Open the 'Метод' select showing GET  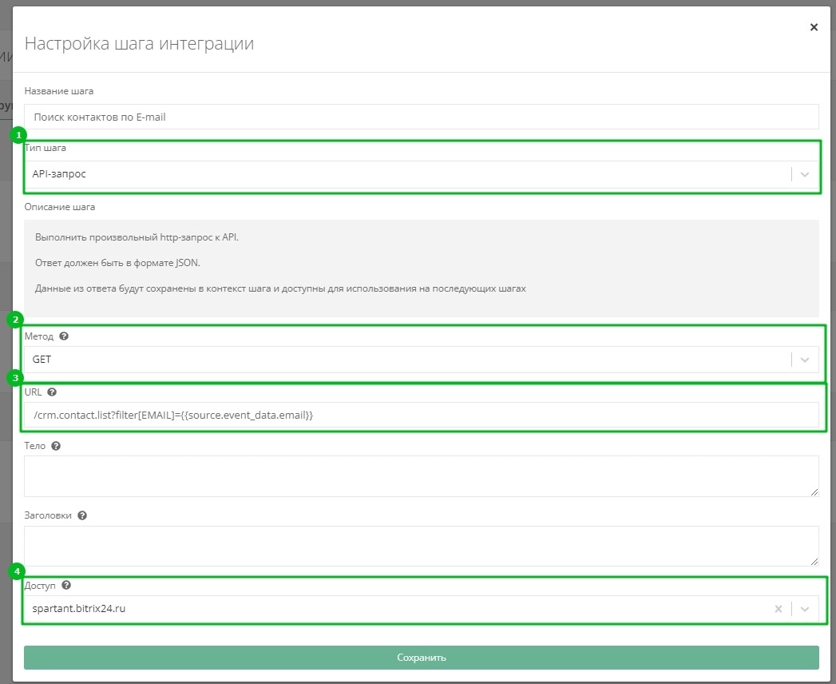(399, 360)
